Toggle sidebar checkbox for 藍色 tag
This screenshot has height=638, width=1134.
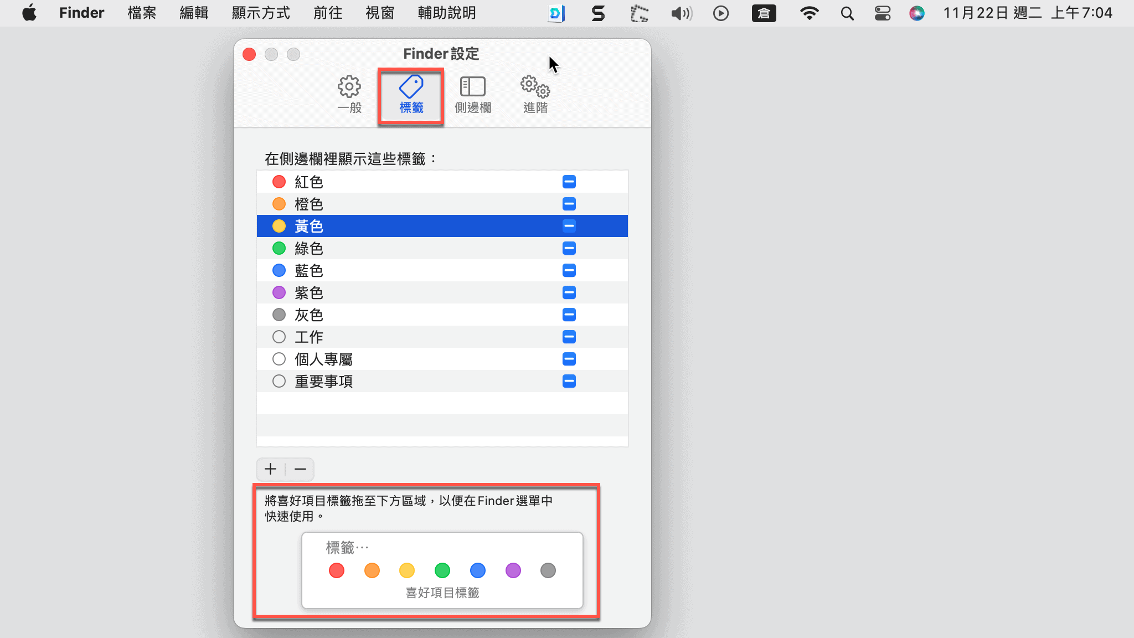coord(569,270)
